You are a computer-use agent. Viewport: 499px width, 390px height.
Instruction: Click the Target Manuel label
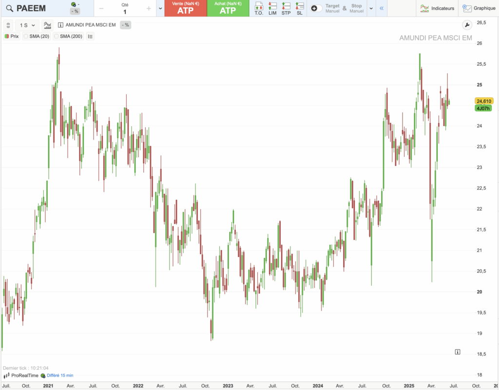(332, 8)
